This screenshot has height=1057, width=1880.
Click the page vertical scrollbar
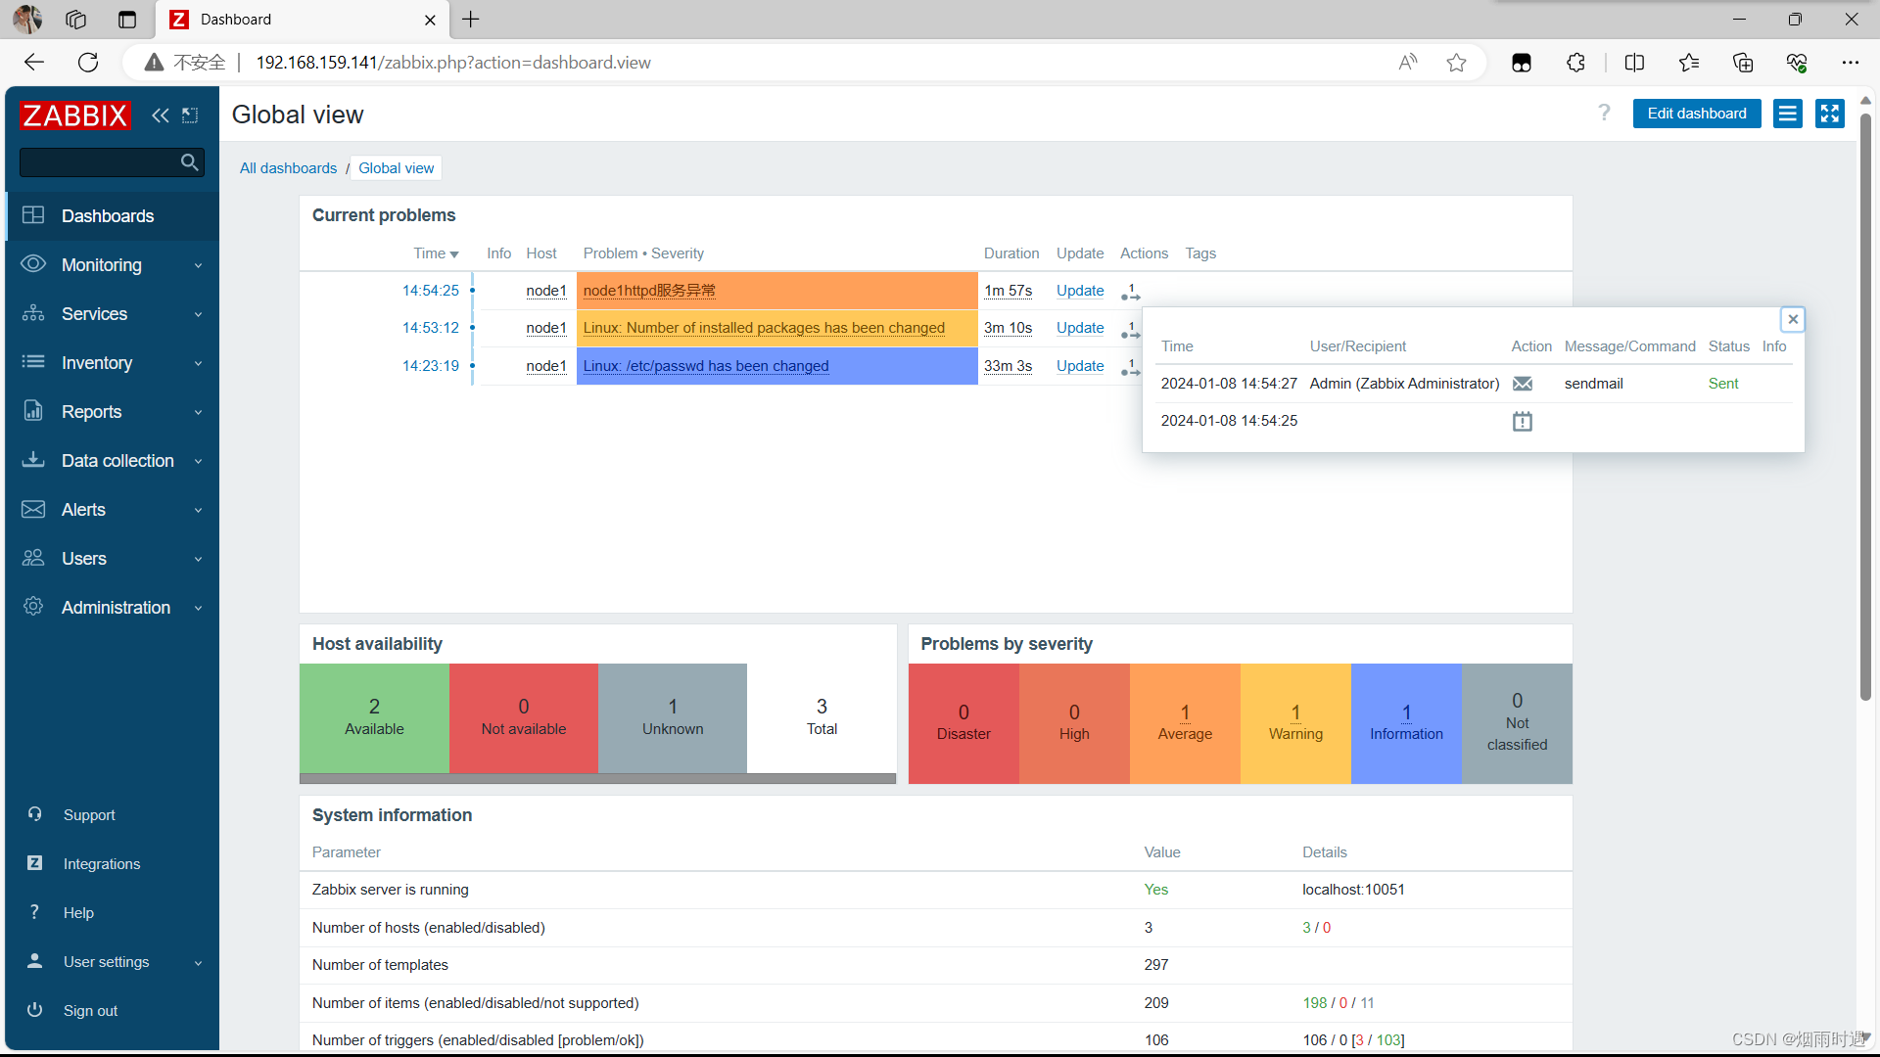coord(1865,406)
